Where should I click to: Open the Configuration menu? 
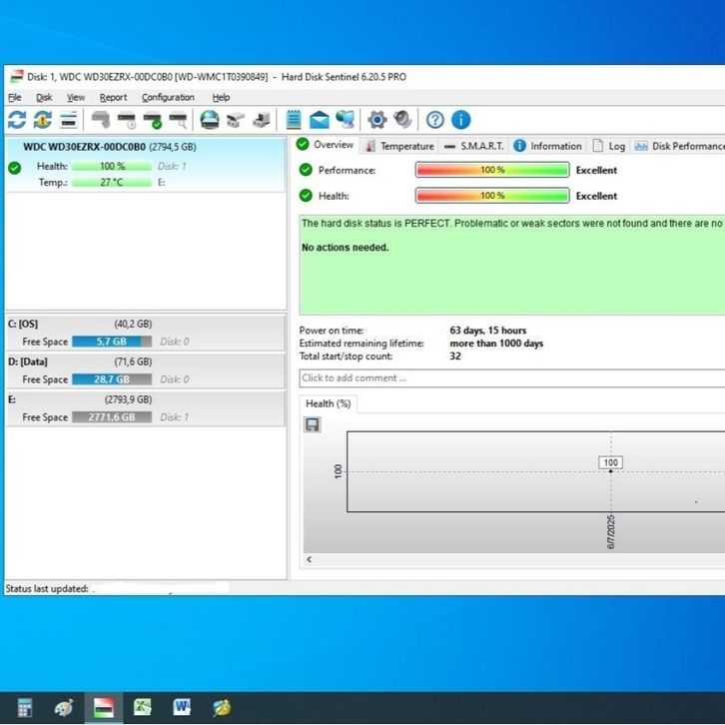pos(168,98)
